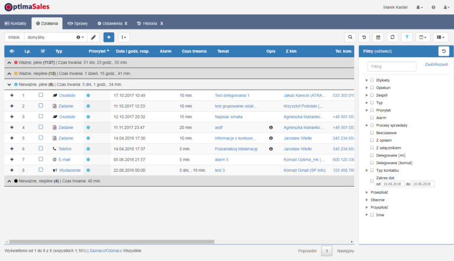Switch to the Działania tab

pos(47,24)
